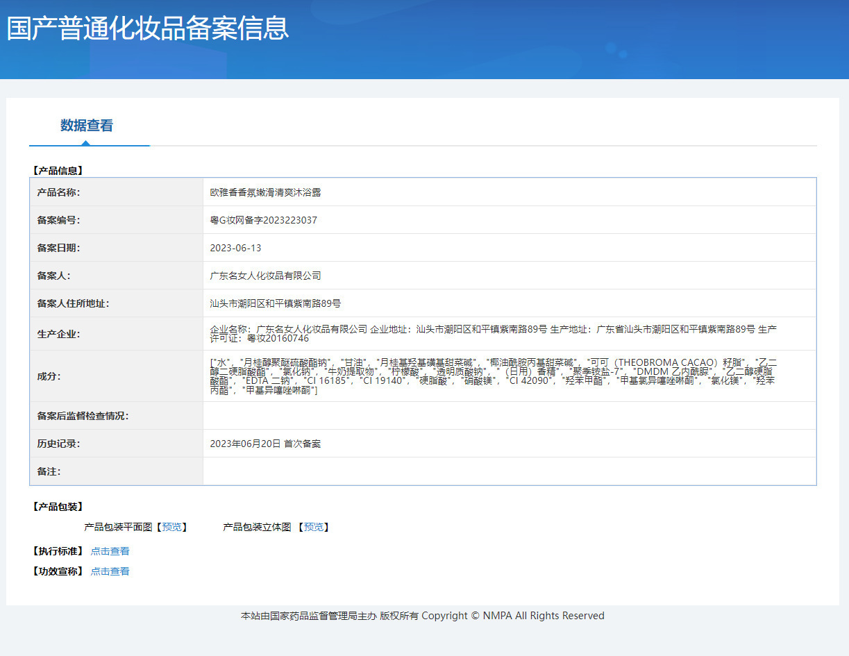Click 备案人 value 广东名女人化妆品有限公司
The height and width of the screenshot is (656, 849).
click(x=265, y=276)
